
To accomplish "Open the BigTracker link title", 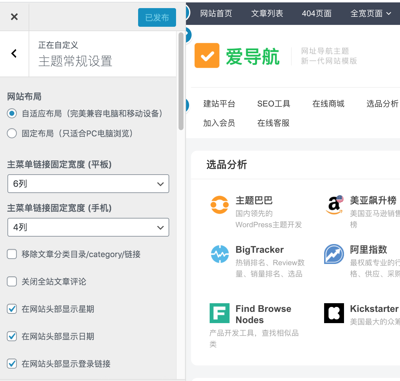I will (x=260, y=250).
